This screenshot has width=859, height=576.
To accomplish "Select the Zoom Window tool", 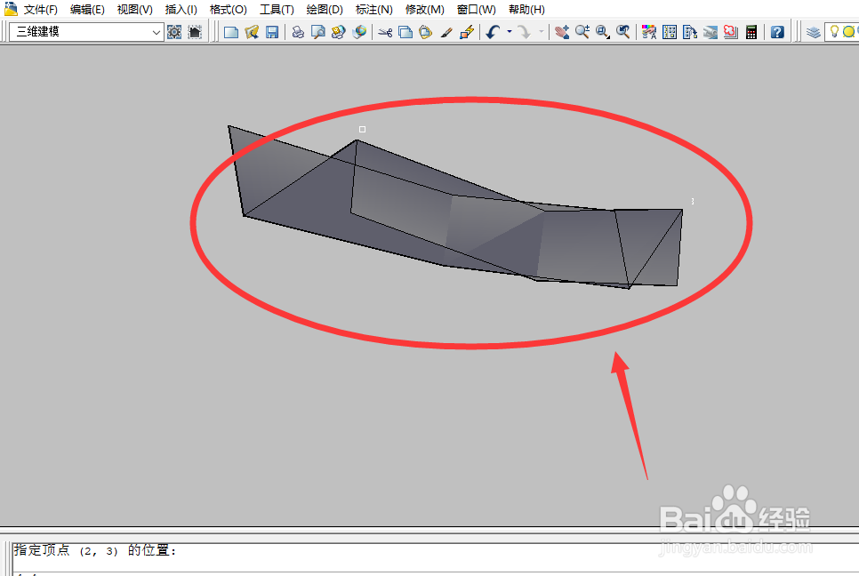I will click(602, 32).
